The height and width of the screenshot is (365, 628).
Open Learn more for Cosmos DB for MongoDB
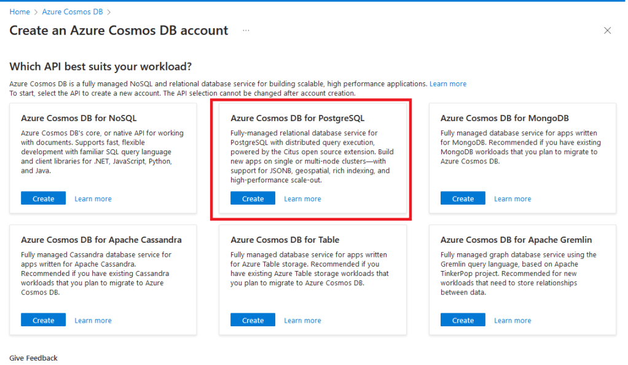click(512, 198)
